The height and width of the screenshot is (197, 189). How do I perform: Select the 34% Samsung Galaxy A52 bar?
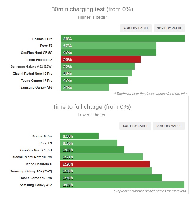[85, 87]
